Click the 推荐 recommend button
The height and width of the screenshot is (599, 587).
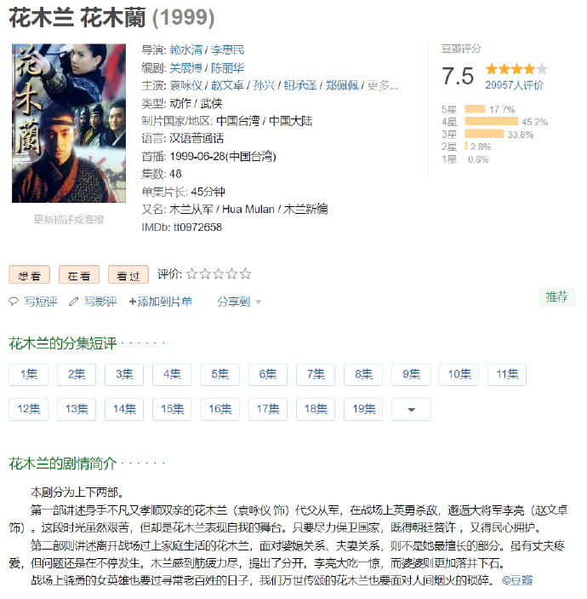pos(557,297)
